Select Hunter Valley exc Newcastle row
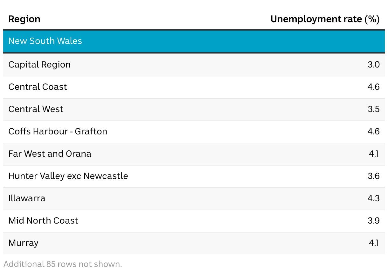Viewport: 388px width, 272px height. [x=194, y=176]
